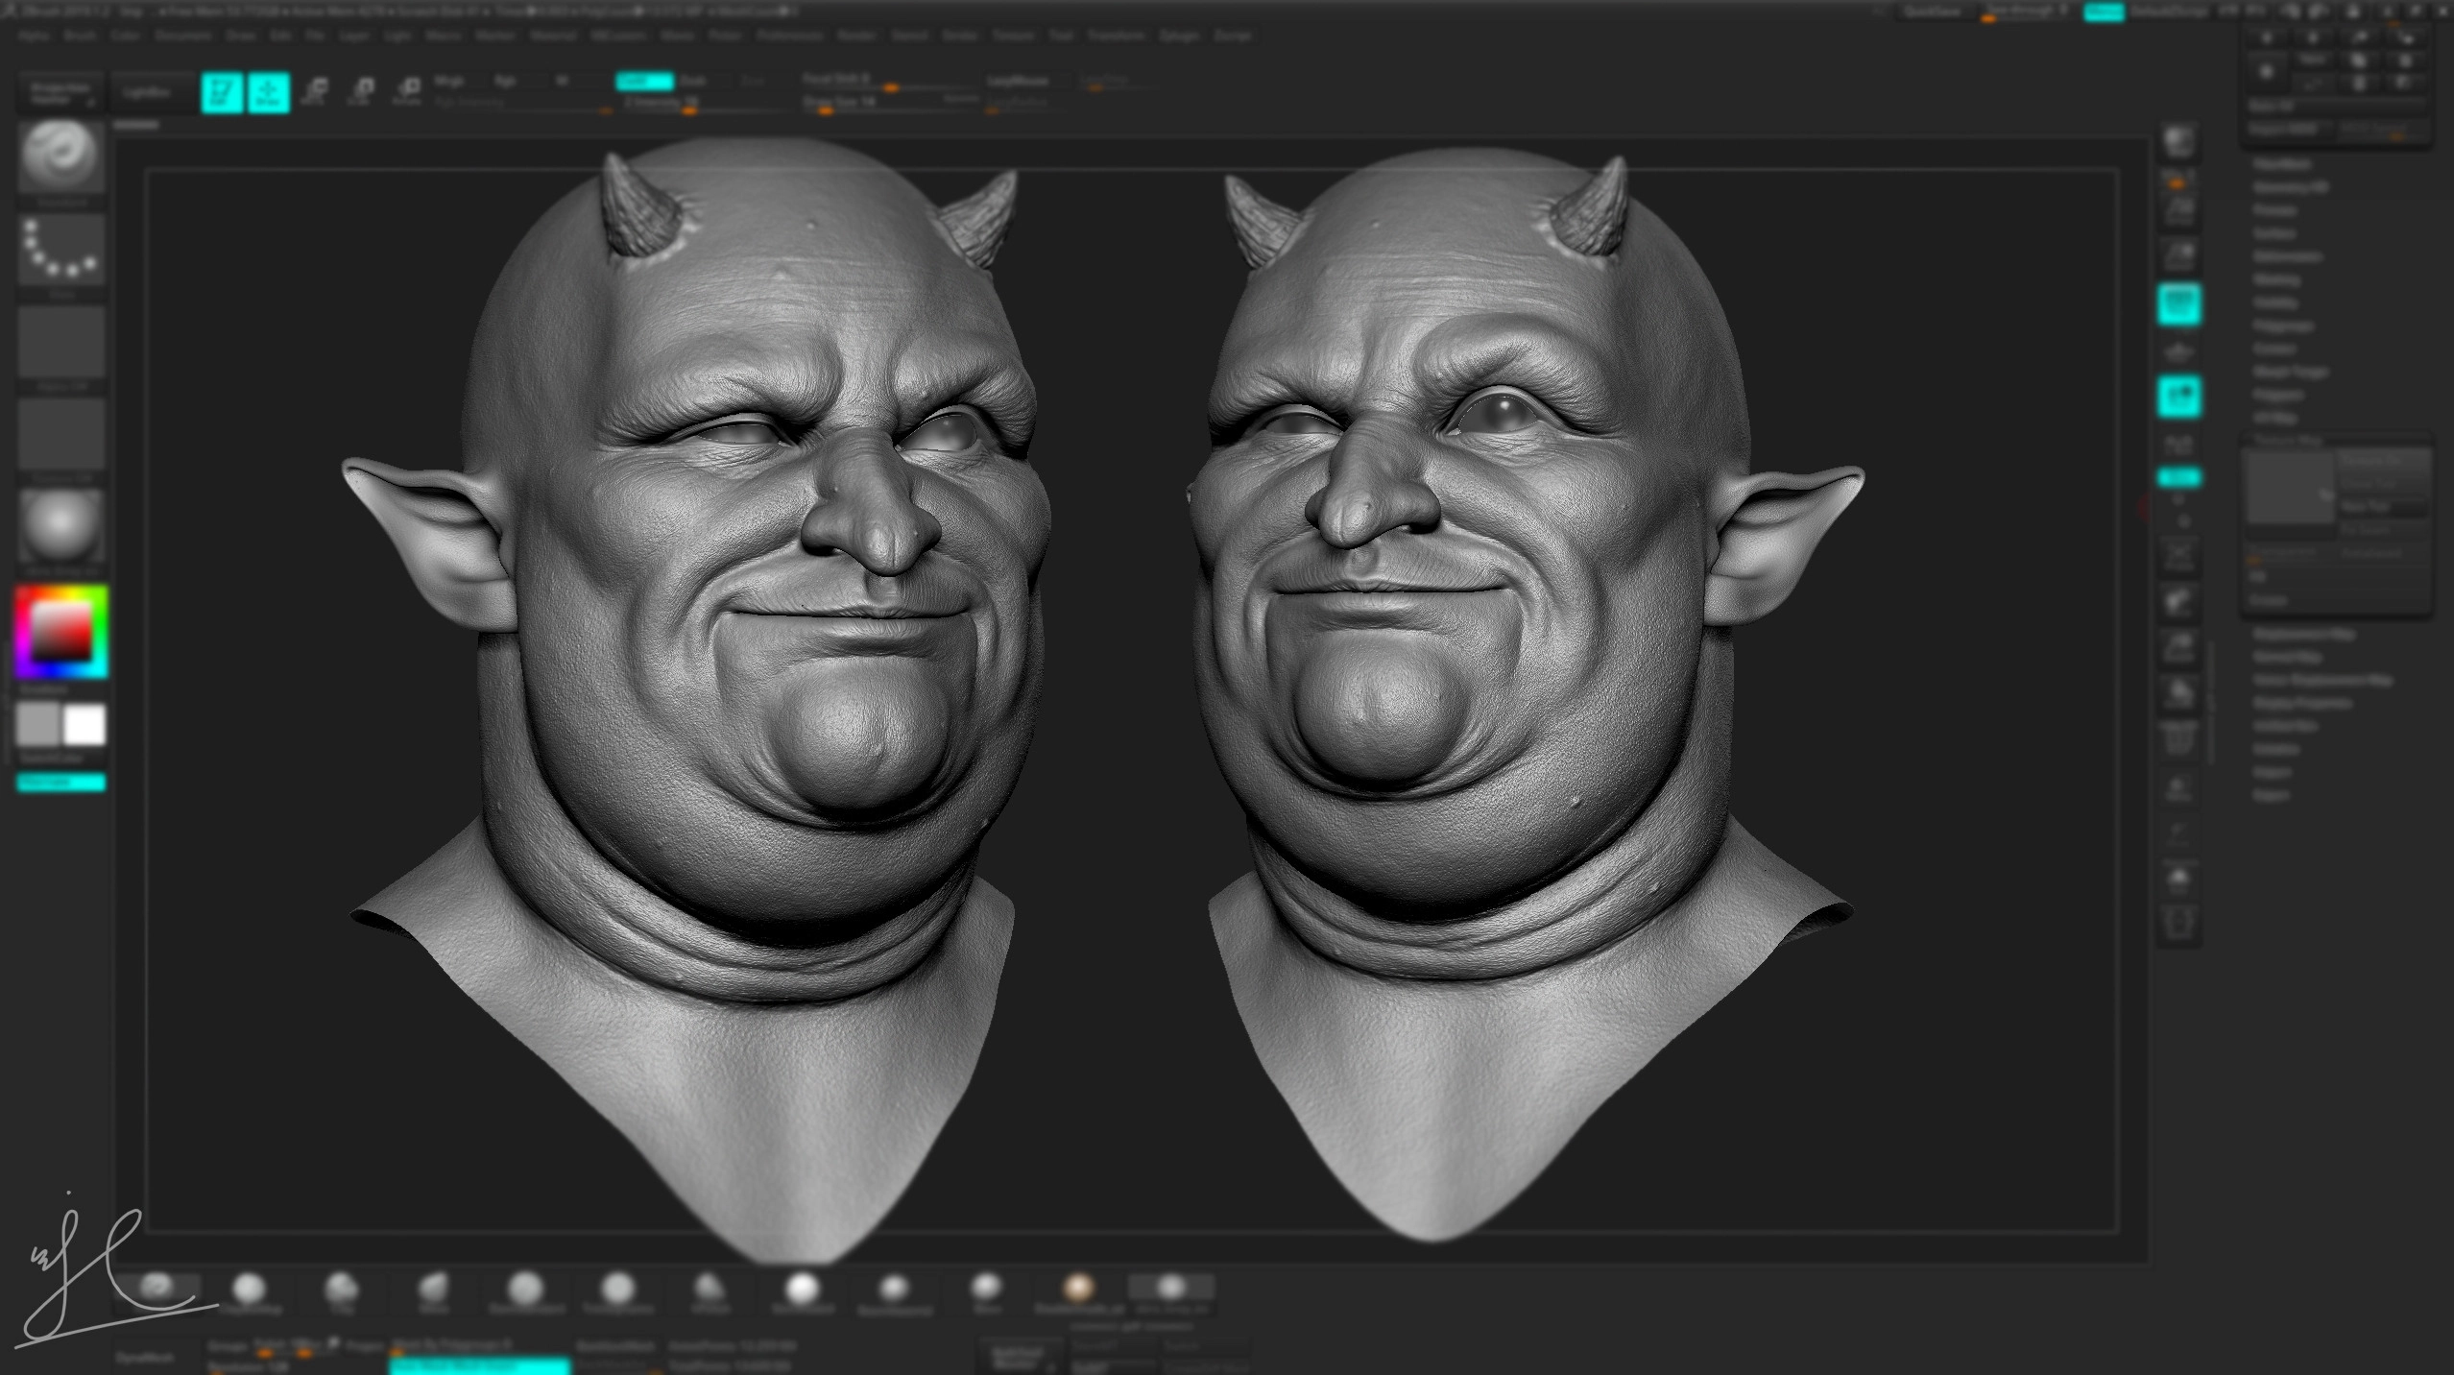
Task: Toggle the Persp perspective button
Action: pyautogui.click(x=2178, y=305)
